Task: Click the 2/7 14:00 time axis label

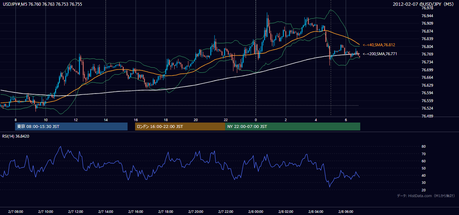Action: 106,211
